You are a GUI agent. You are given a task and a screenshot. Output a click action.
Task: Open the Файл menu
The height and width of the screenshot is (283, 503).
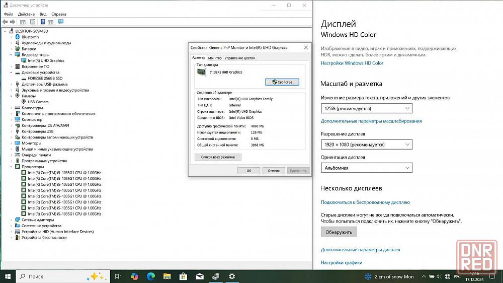(9, 14)
